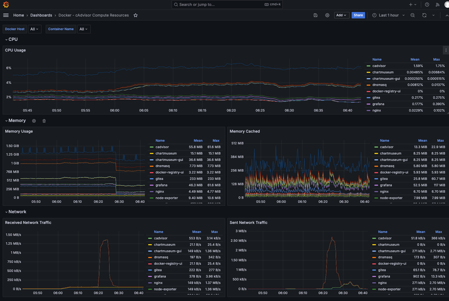
Task: Click cadvisor color swatch in CPU Usage legend
Action: point(369,66)
